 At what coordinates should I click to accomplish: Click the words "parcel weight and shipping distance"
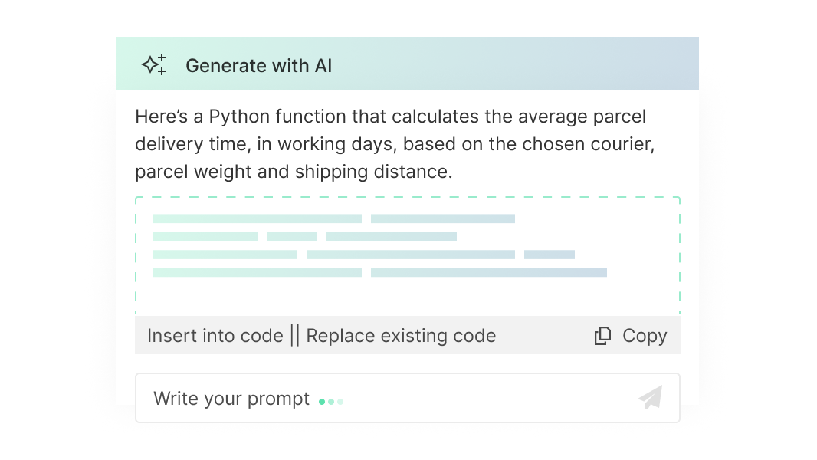pyautogui.click(x=294, y=172)
